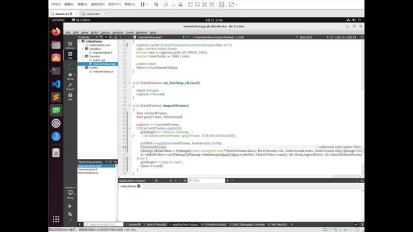Collapse the Forms folder

[83, 68]
